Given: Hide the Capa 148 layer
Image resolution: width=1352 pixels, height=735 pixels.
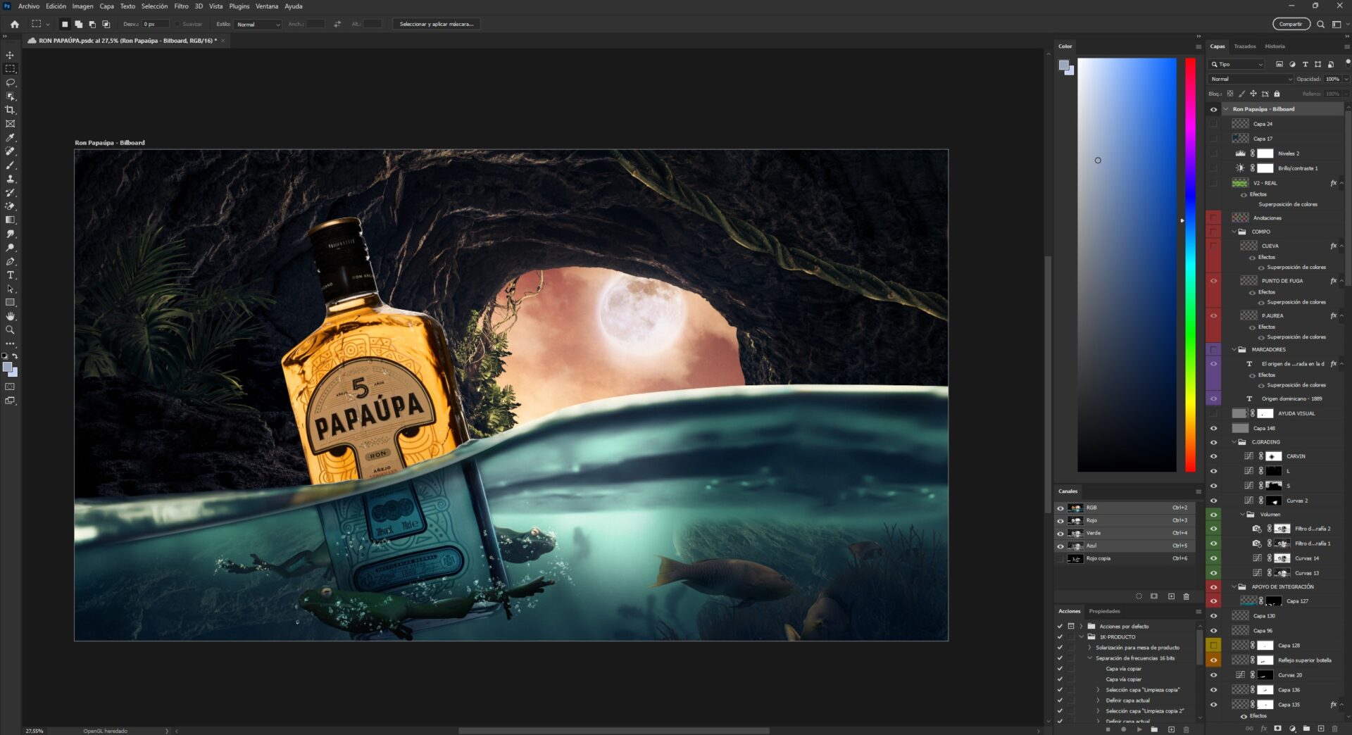Looking at the screenshot, I should click(x=1213, y=428).
